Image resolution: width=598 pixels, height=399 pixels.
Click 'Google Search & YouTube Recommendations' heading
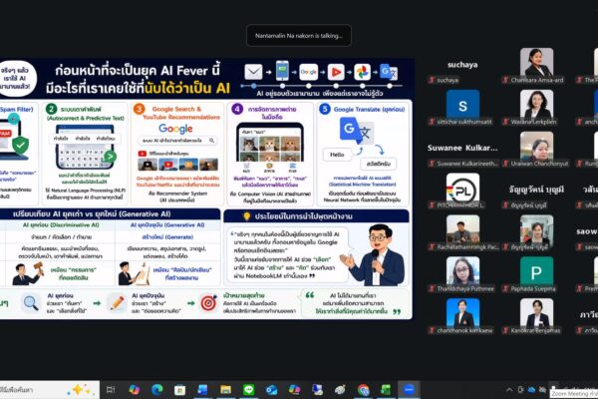179,113
